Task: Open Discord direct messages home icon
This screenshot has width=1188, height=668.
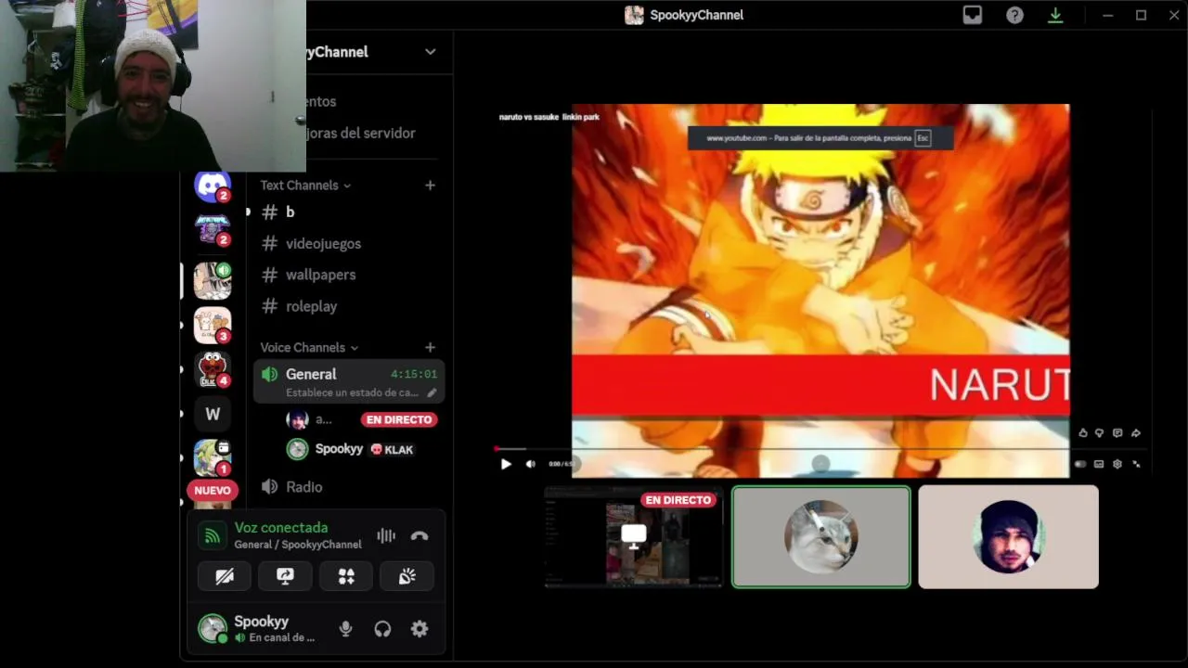Action: click(213, 186)
